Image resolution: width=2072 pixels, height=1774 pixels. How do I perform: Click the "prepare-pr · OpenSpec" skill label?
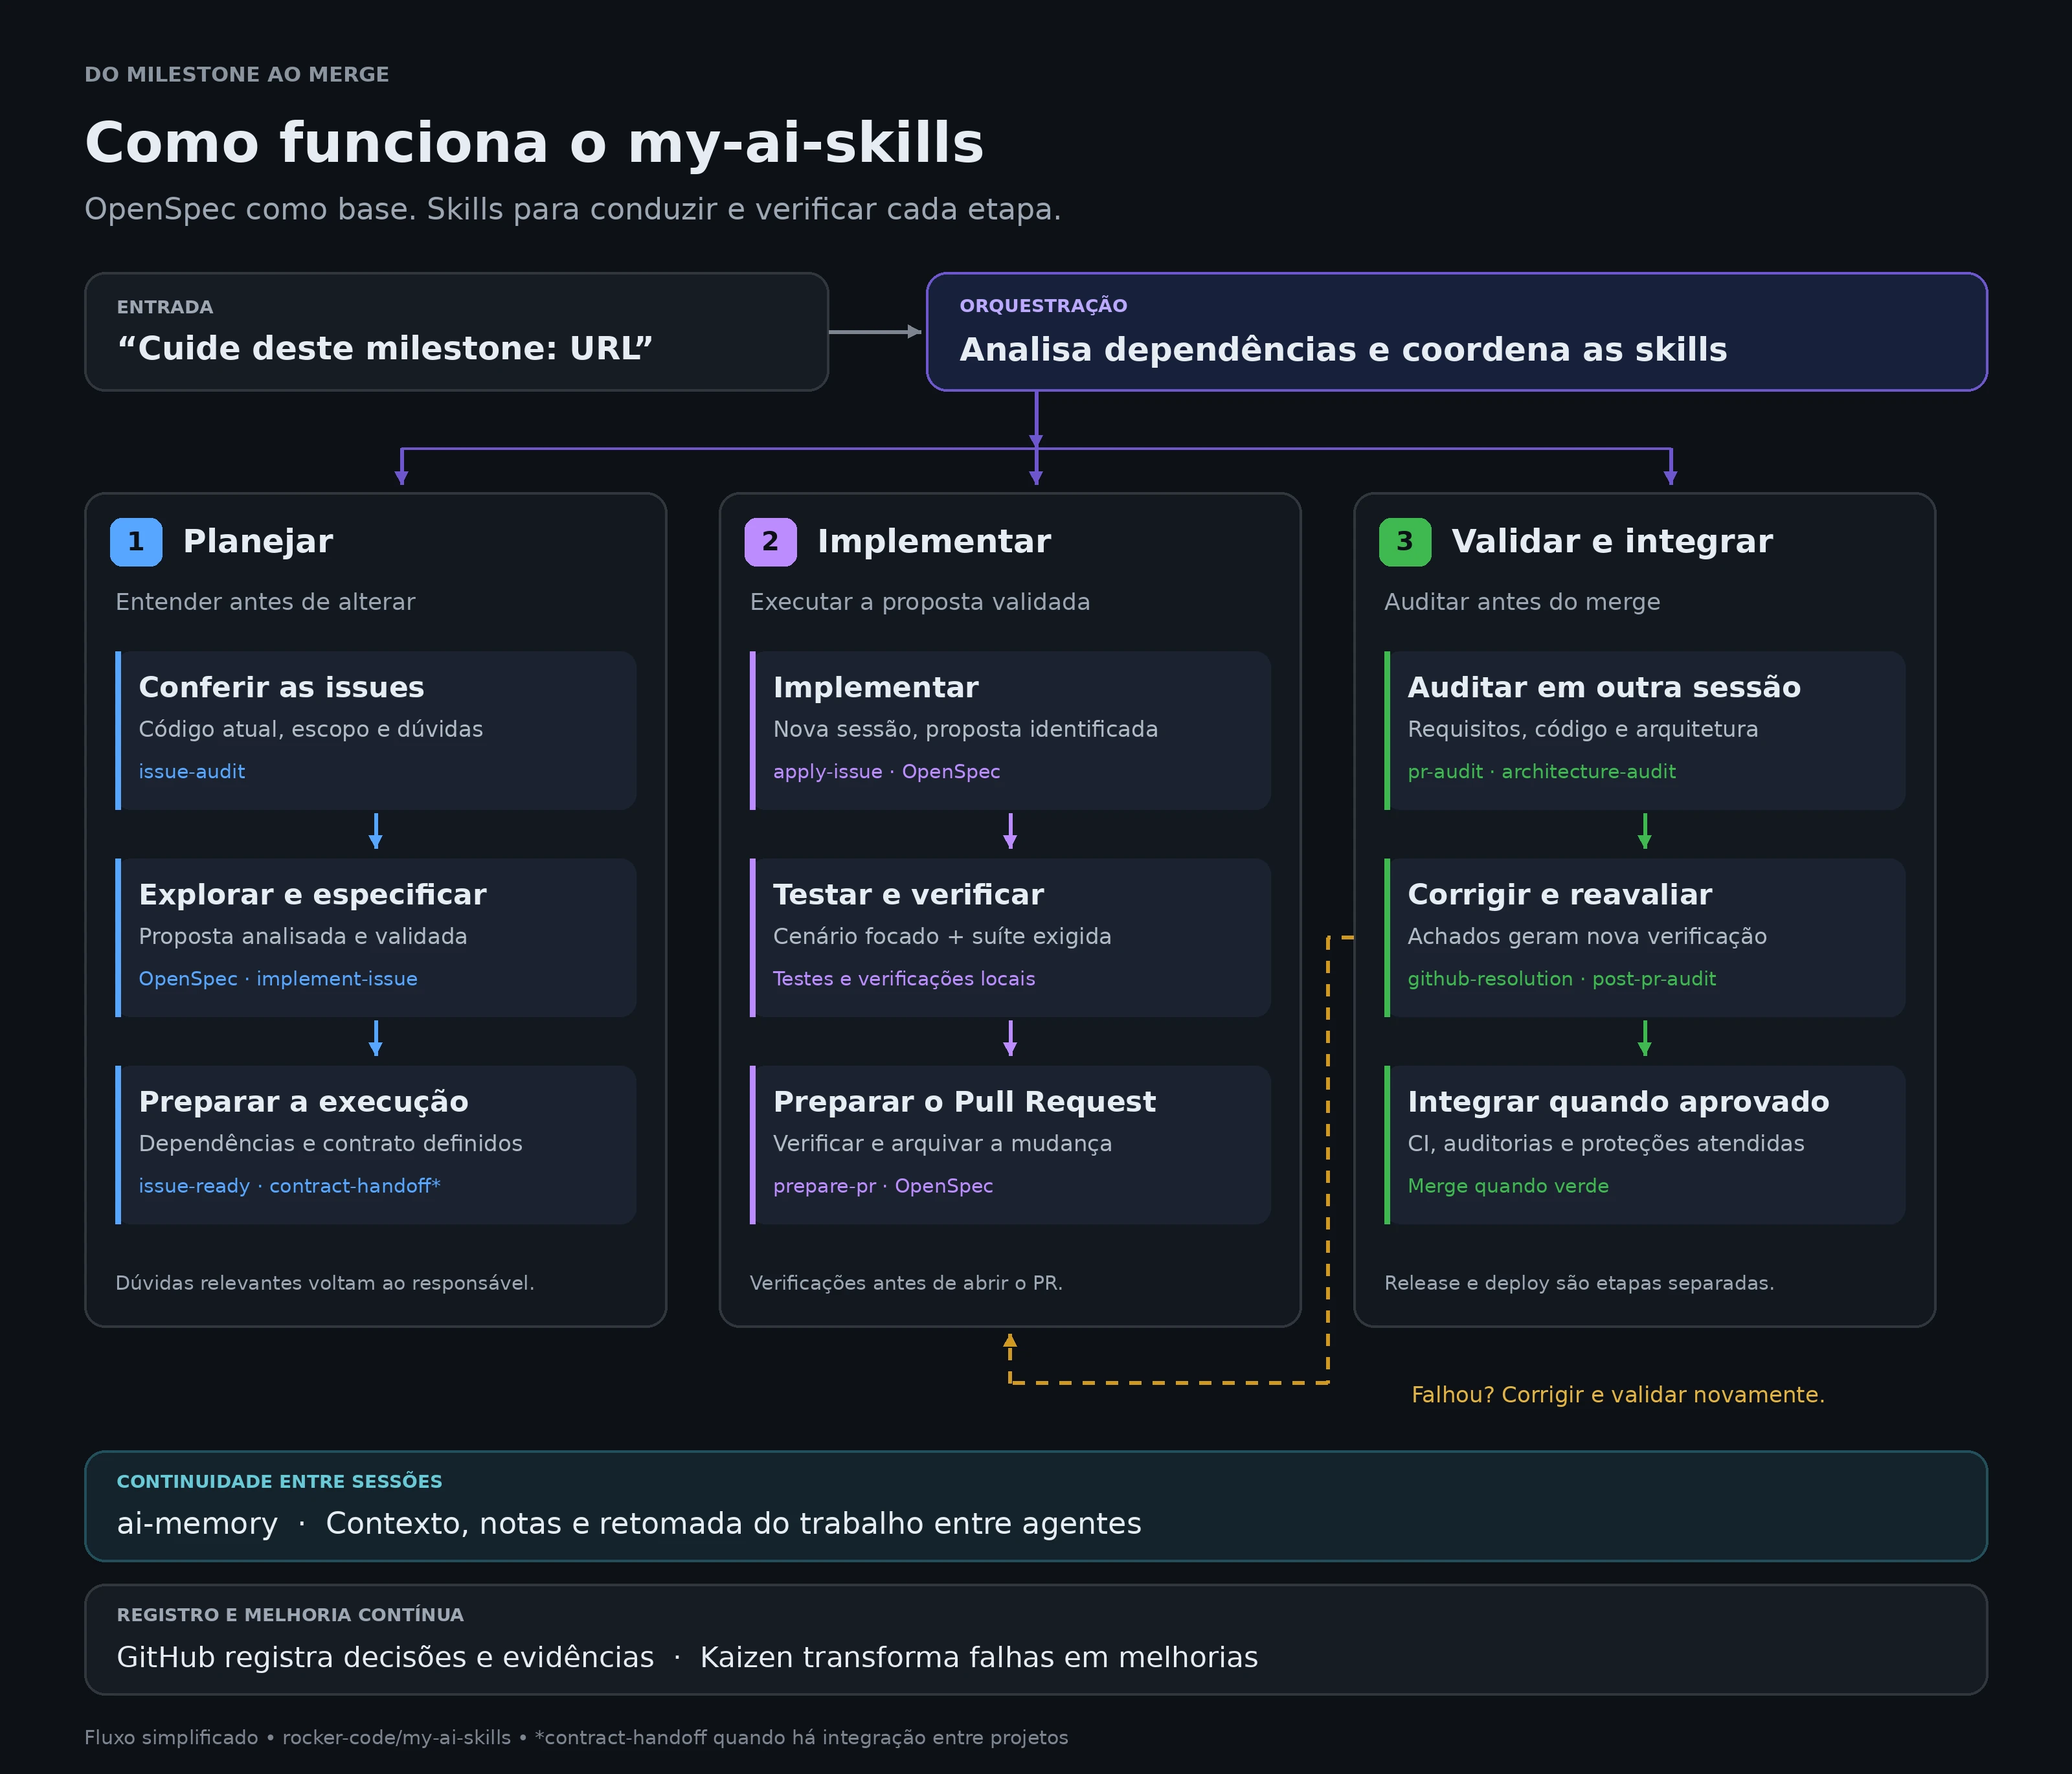(883, 1186)
